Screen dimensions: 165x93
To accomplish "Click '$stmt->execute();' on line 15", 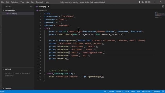I will pyautogui.click(x=59, y=59).
